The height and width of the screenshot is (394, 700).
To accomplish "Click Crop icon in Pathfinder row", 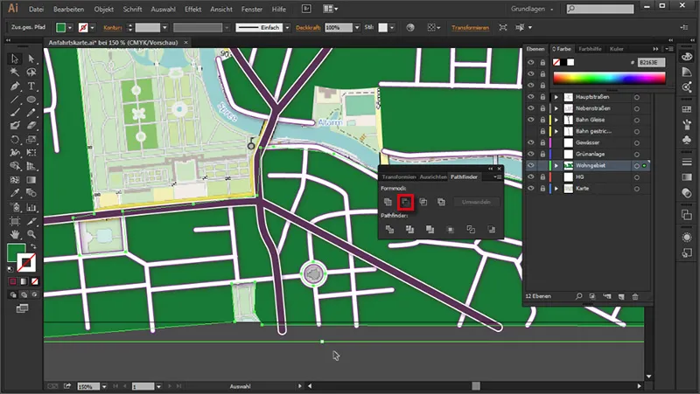I will tap(450, 230).
